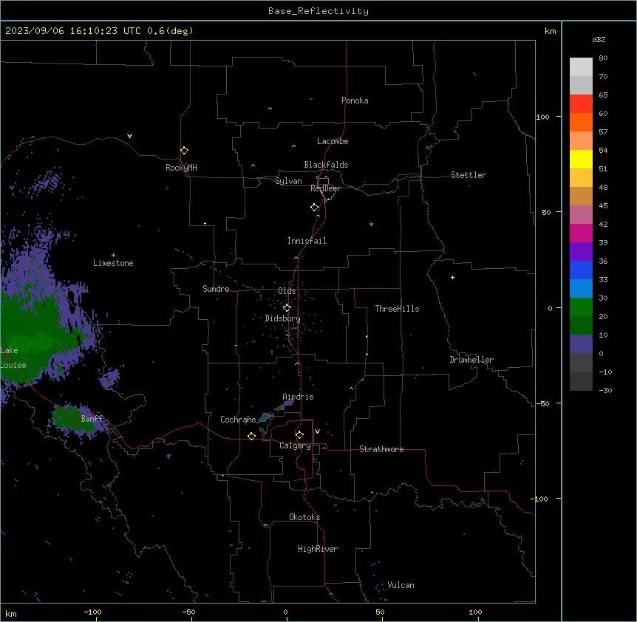
Task: Click the 2023/09/06 16:10:23 UTC timestamp
Action: click(x=73, y=31)
